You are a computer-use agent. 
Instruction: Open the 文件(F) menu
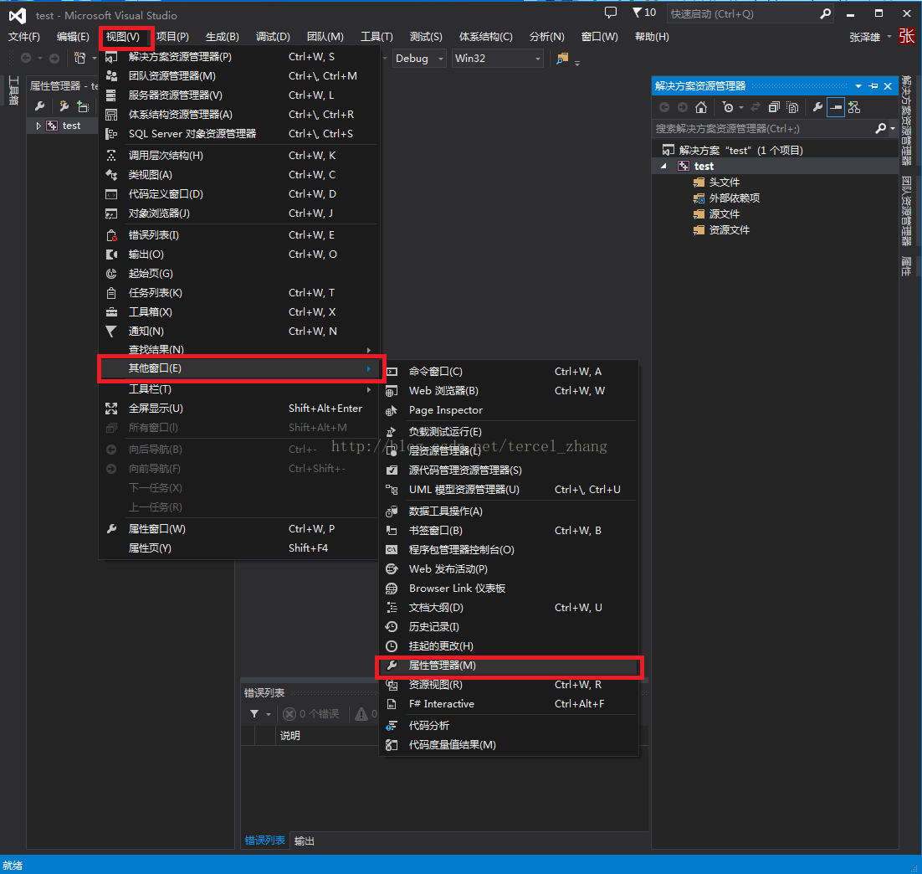pyautogui.click(x=24, y=37)
